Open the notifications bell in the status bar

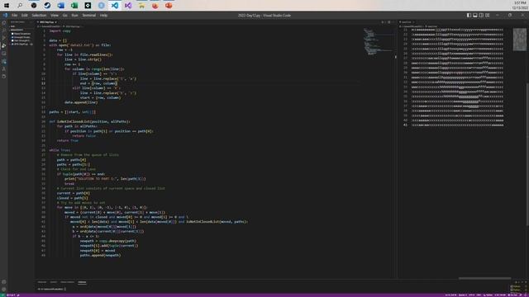pyautogui.click(x=526, y=295)
